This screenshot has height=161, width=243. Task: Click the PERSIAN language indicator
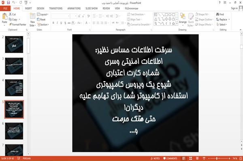[x=27, y=158]
